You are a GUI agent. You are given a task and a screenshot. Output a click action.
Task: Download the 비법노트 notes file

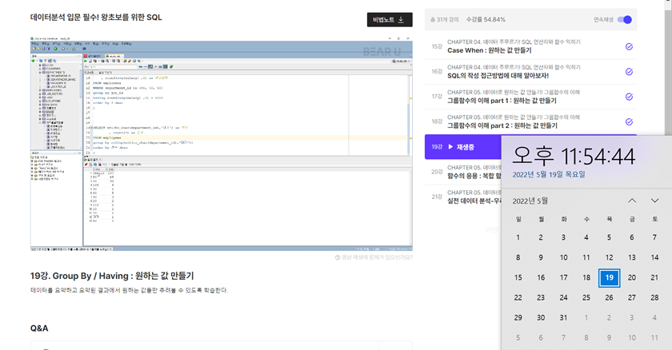390,20
